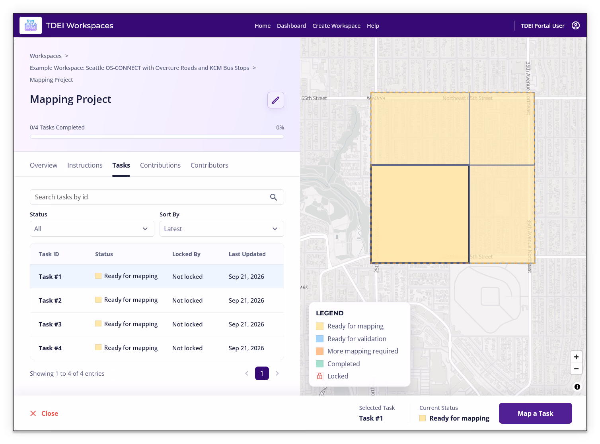
Task: Follow the Workspaces breadcrumb link
Action: tap(46, 56)
